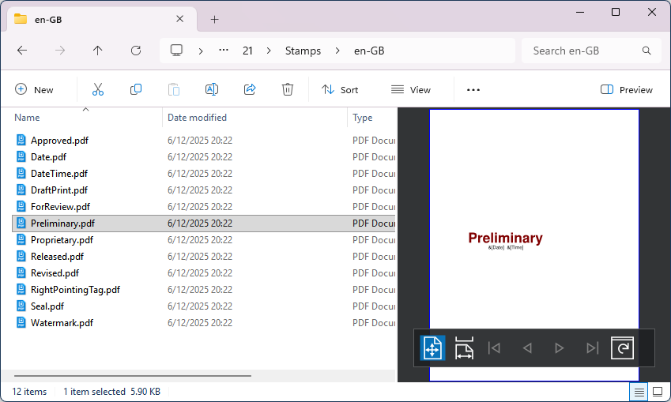Sort by Type column header
Viewport: 671px width, 402px height.
372,118
